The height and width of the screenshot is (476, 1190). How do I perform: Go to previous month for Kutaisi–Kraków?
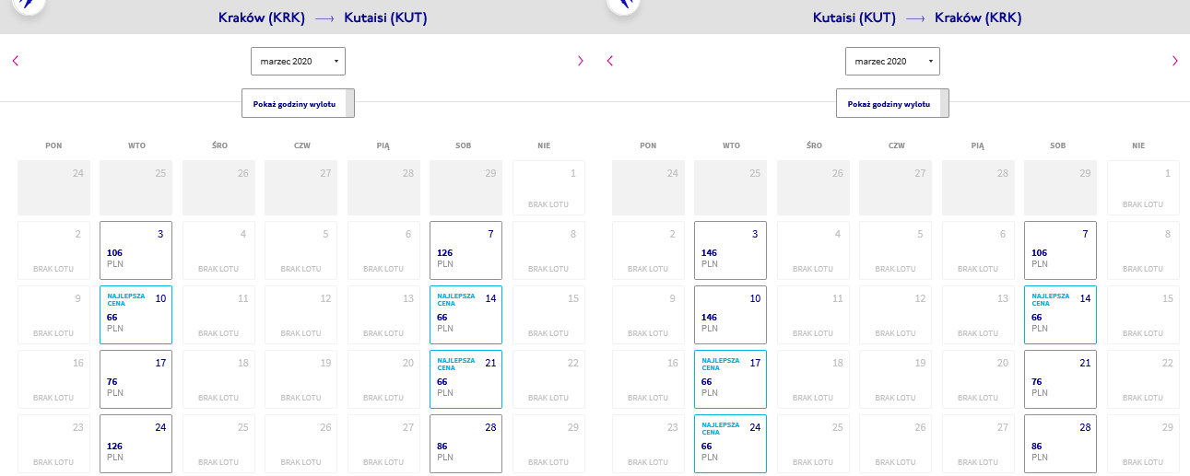[x=609, y=61]
